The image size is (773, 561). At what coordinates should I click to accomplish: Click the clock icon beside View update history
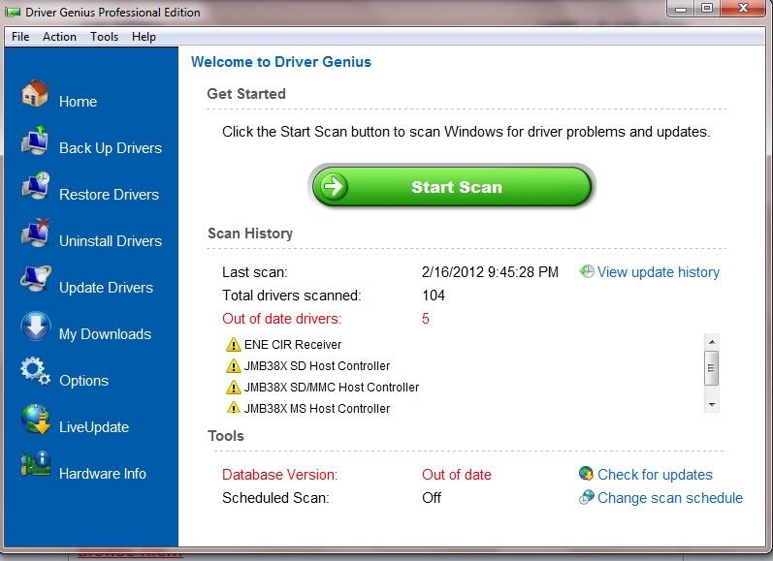point(586,271)
